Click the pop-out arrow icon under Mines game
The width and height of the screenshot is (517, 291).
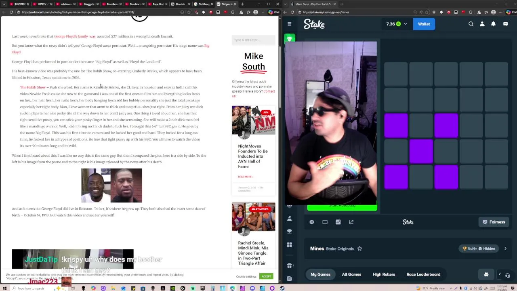pos(351,222)
